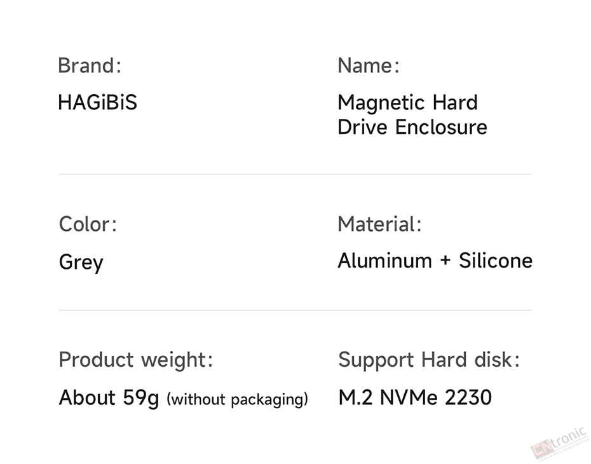Screen dimensions: 591x464
Task: Select the Name: label
Action: coord(368,65)
